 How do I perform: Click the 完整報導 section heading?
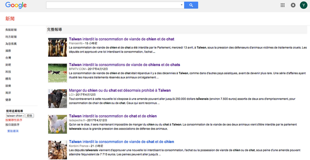pos(55,30)
